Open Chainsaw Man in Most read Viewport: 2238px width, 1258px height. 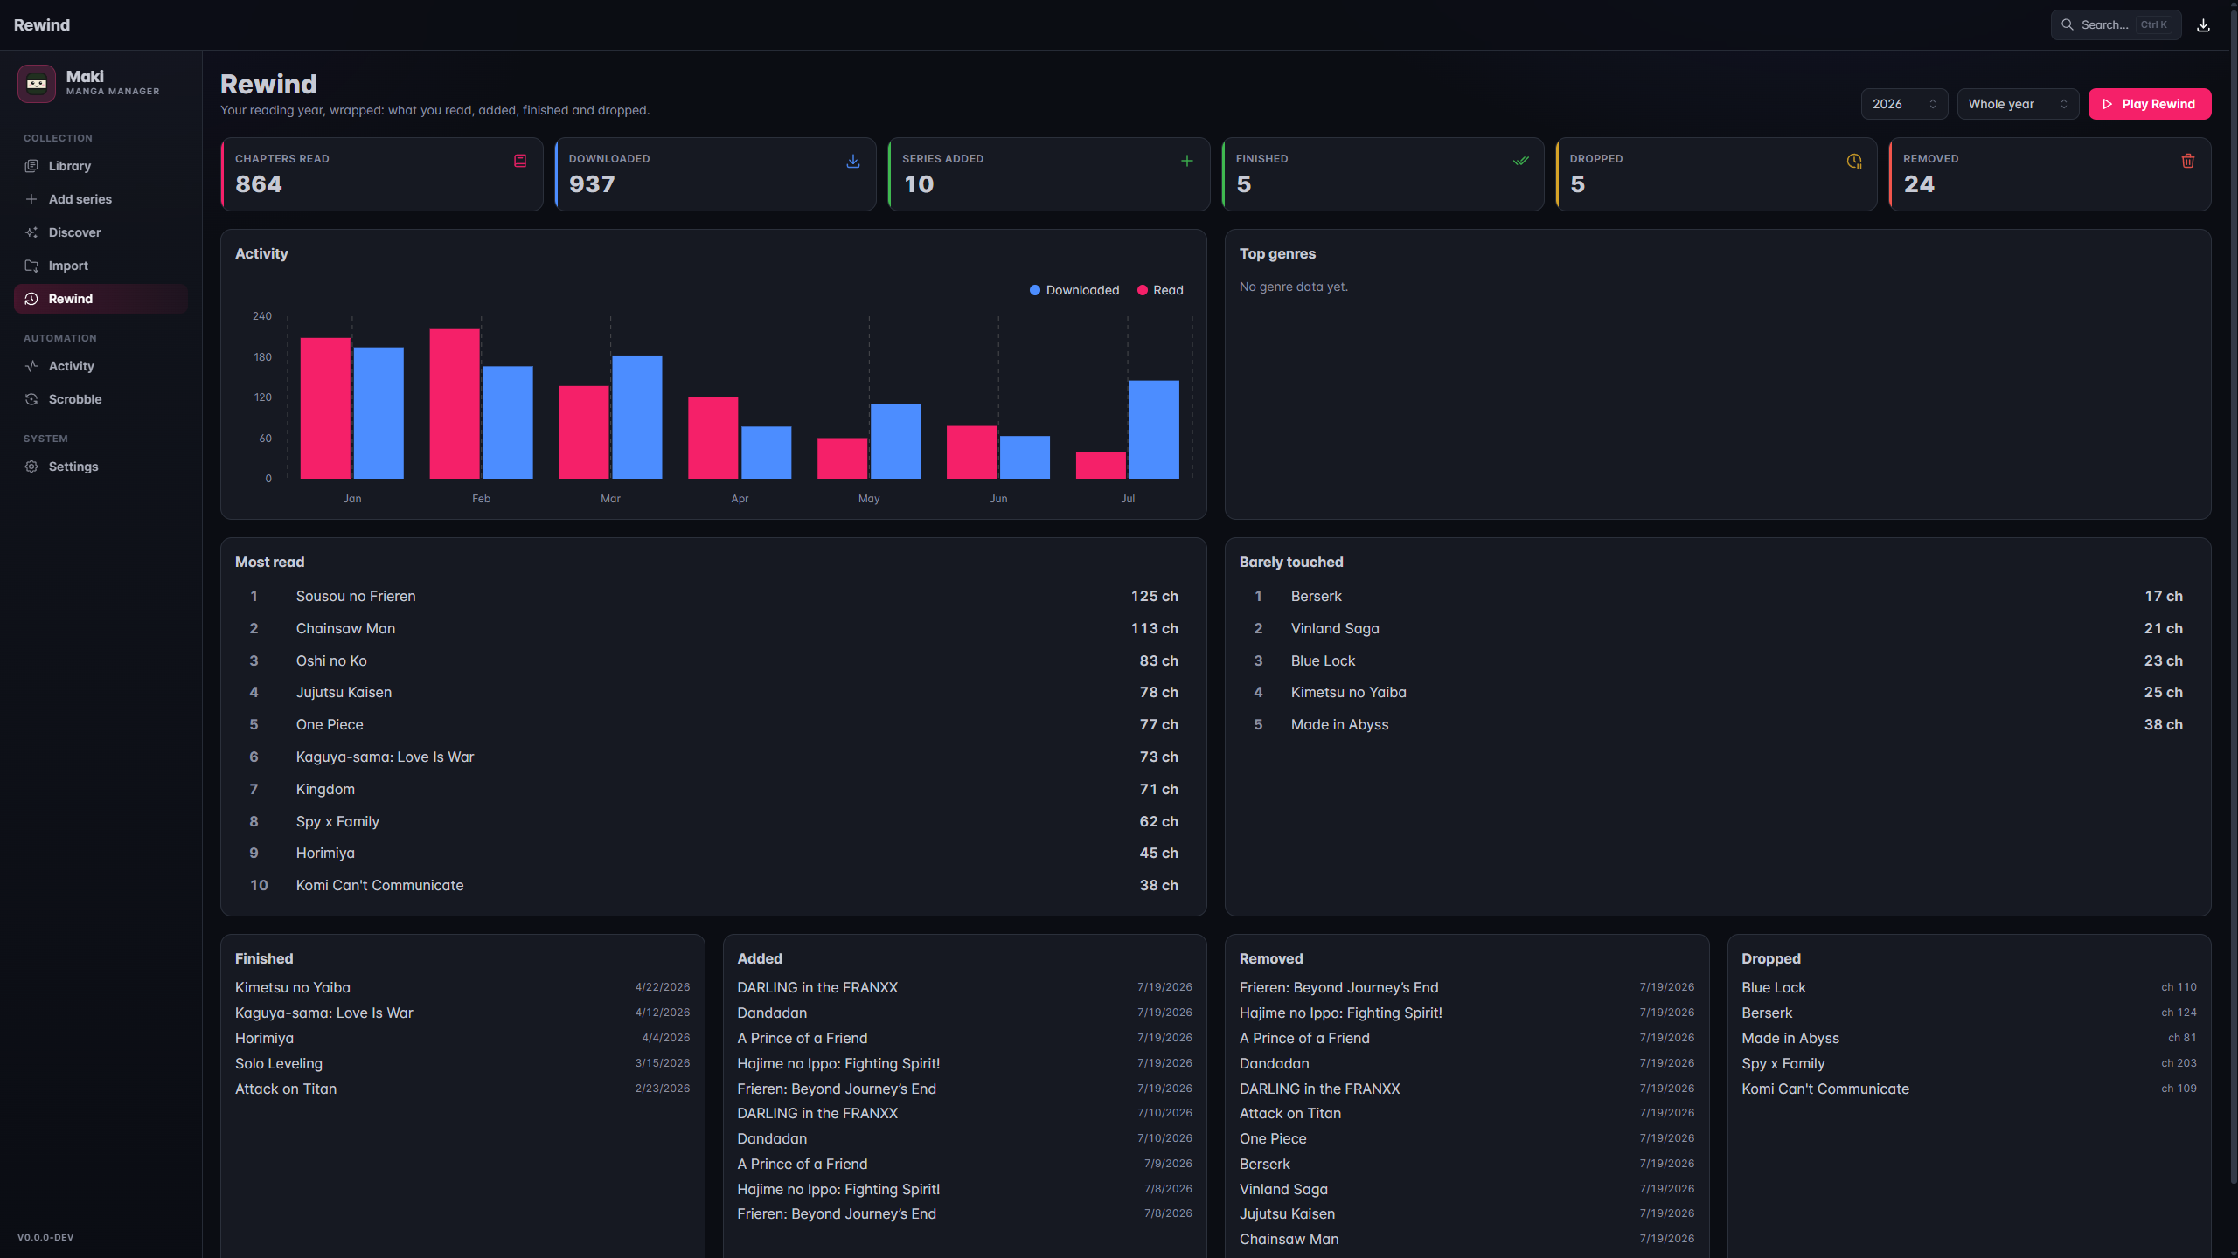pos(713,628)
